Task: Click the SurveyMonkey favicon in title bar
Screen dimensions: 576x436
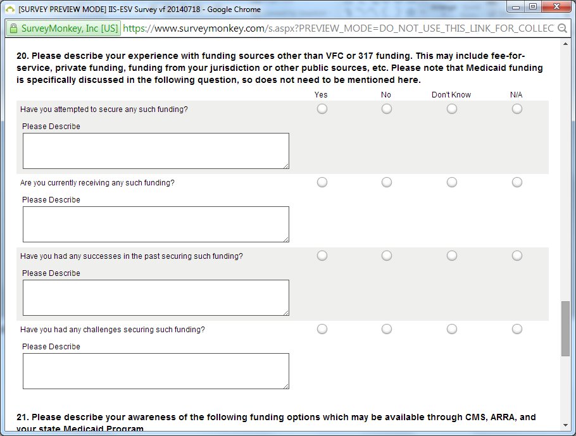Action: 9,9
